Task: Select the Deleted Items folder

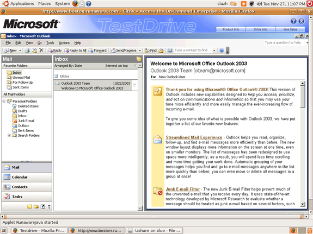Action: click(x=28, y=106)
